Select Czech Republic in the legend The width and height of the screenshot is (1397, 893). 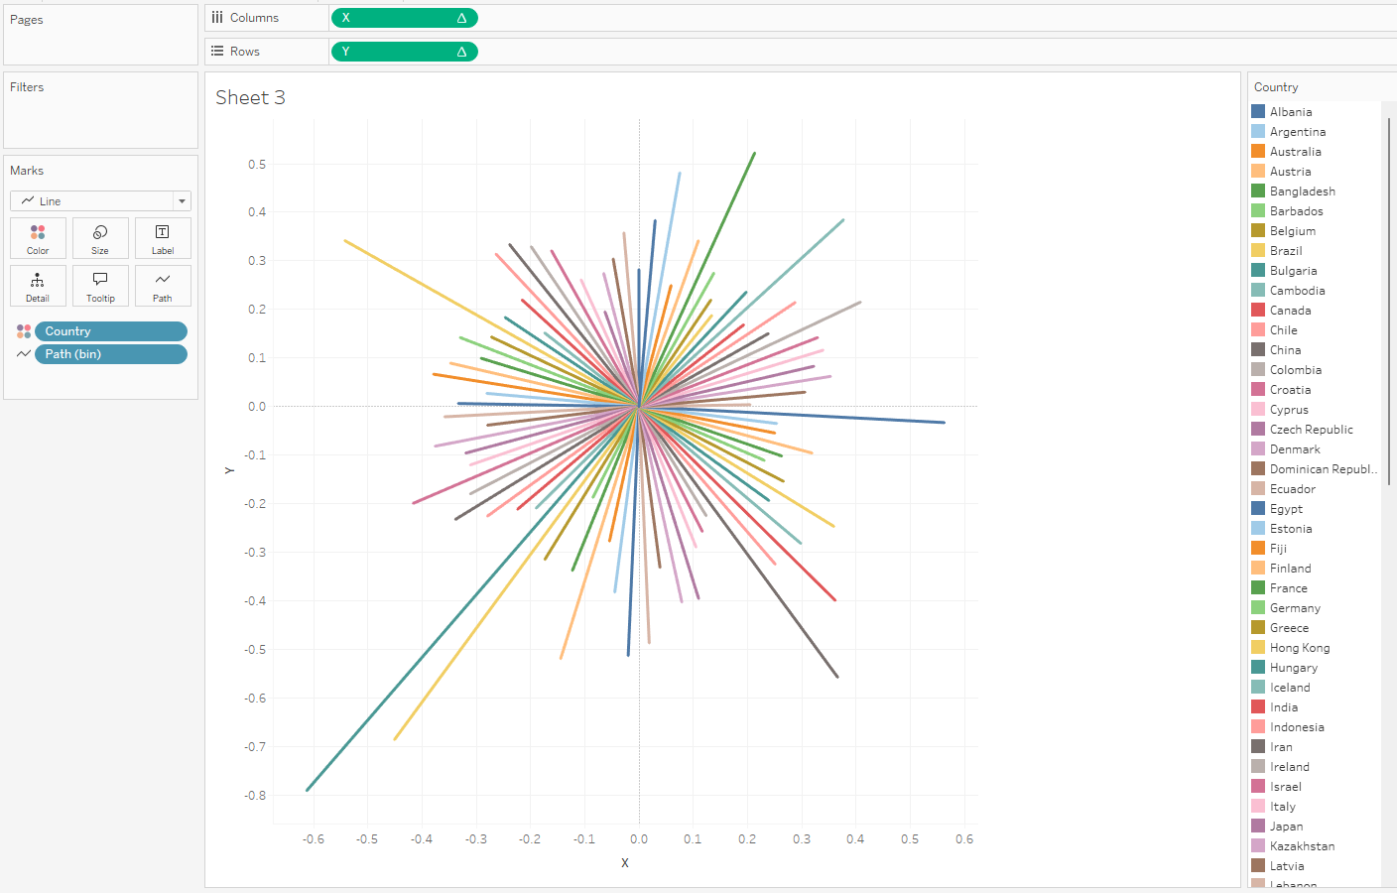[1312, 430]
